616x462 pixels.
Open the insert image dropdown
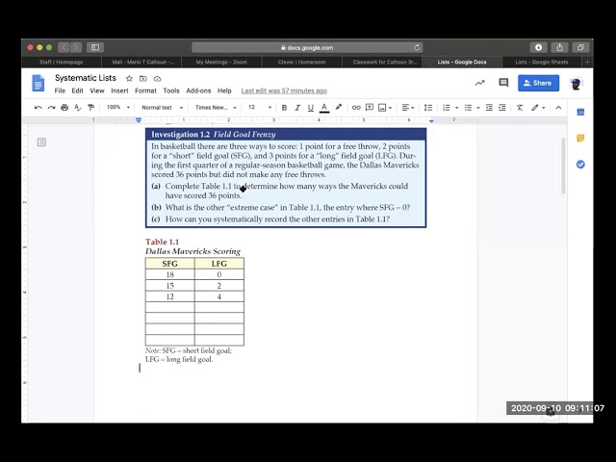click(385, 108)
